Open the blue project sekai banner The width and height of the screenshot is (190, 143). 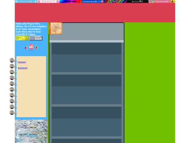[x=93, y=1]
